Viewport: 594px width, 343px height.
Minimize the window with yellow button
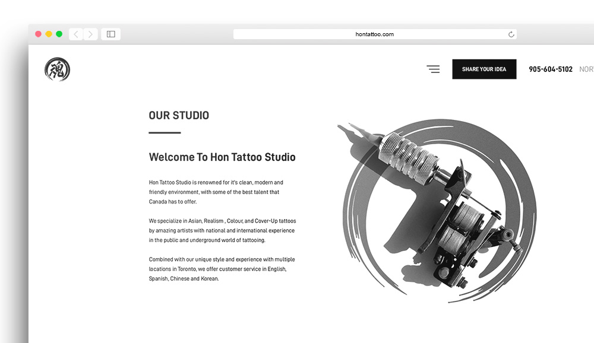(49, 34)
